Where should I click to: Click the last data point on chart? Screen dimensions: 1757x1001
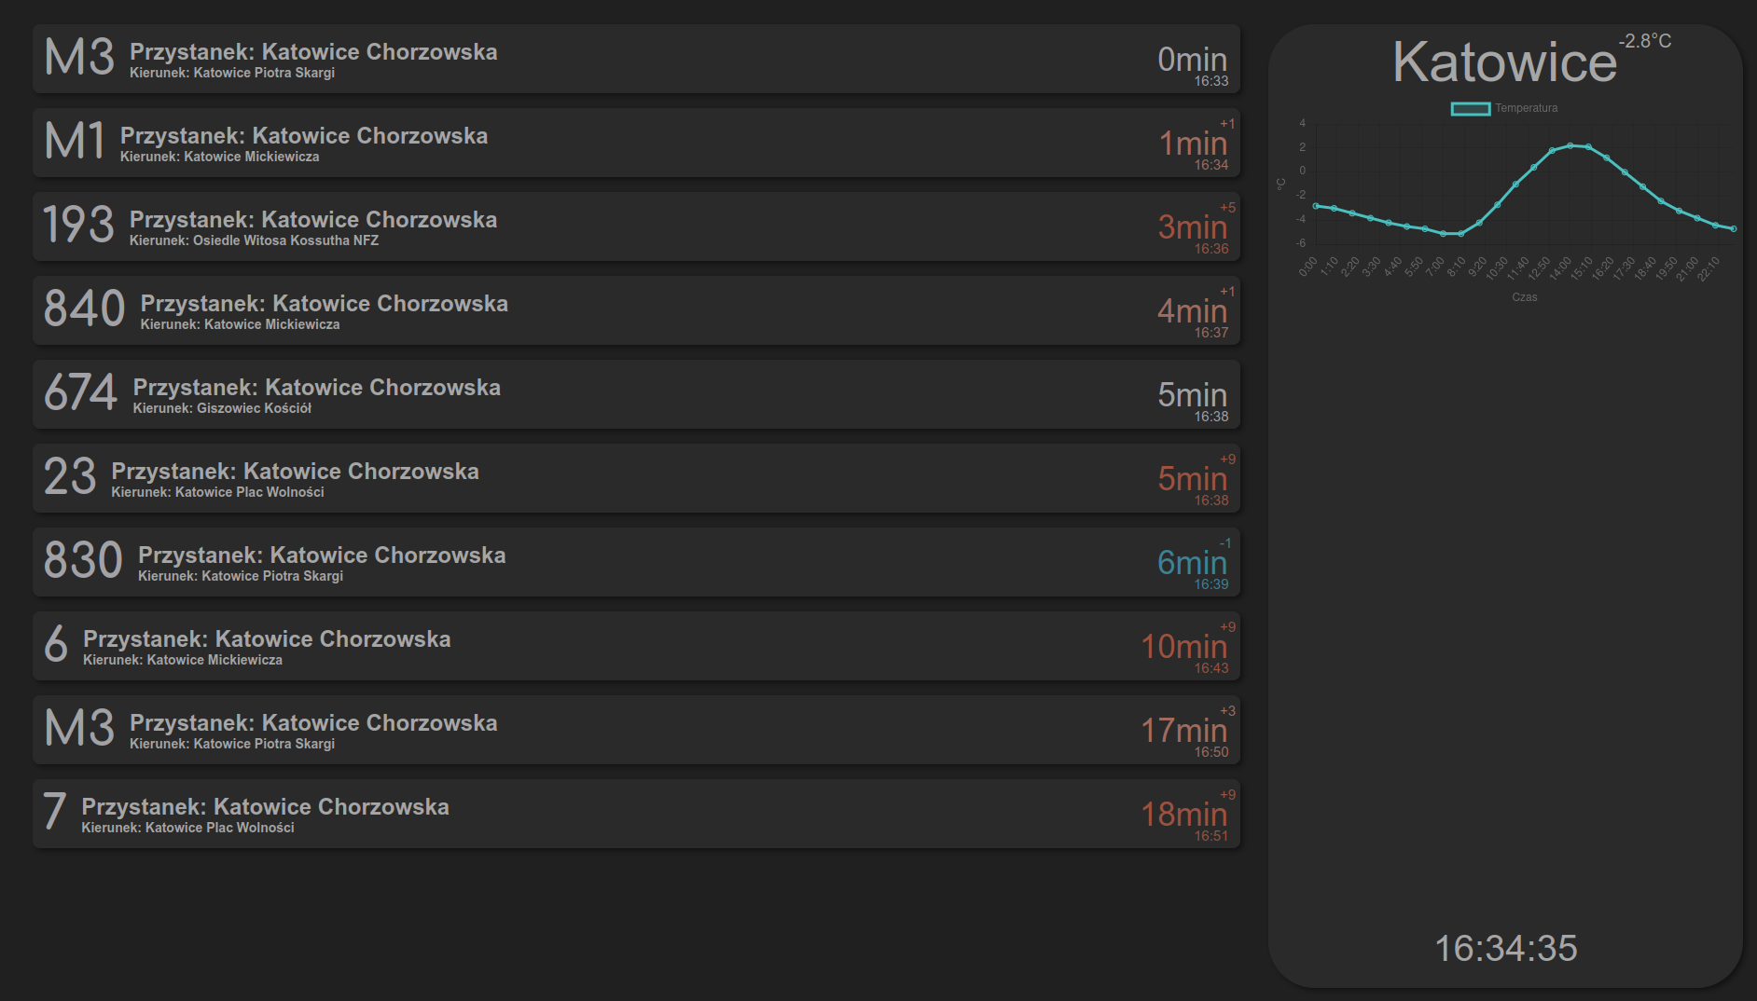1734,228
